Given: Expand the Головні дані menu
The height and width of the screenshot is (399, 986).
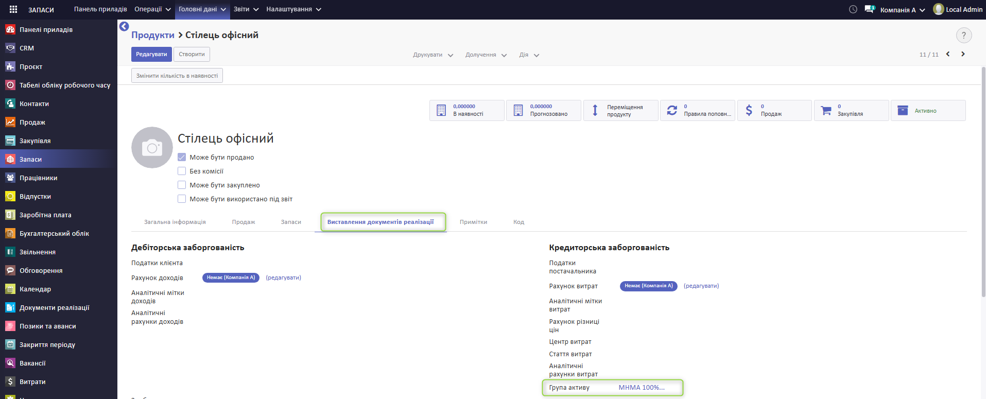Looking at the screenshot, I should point(202,9).
